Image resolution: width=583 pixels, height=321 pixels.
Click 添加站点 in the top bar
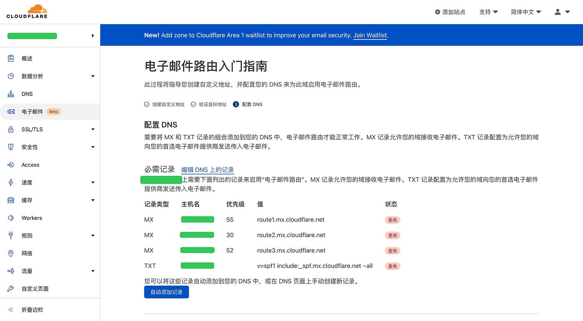450,12
